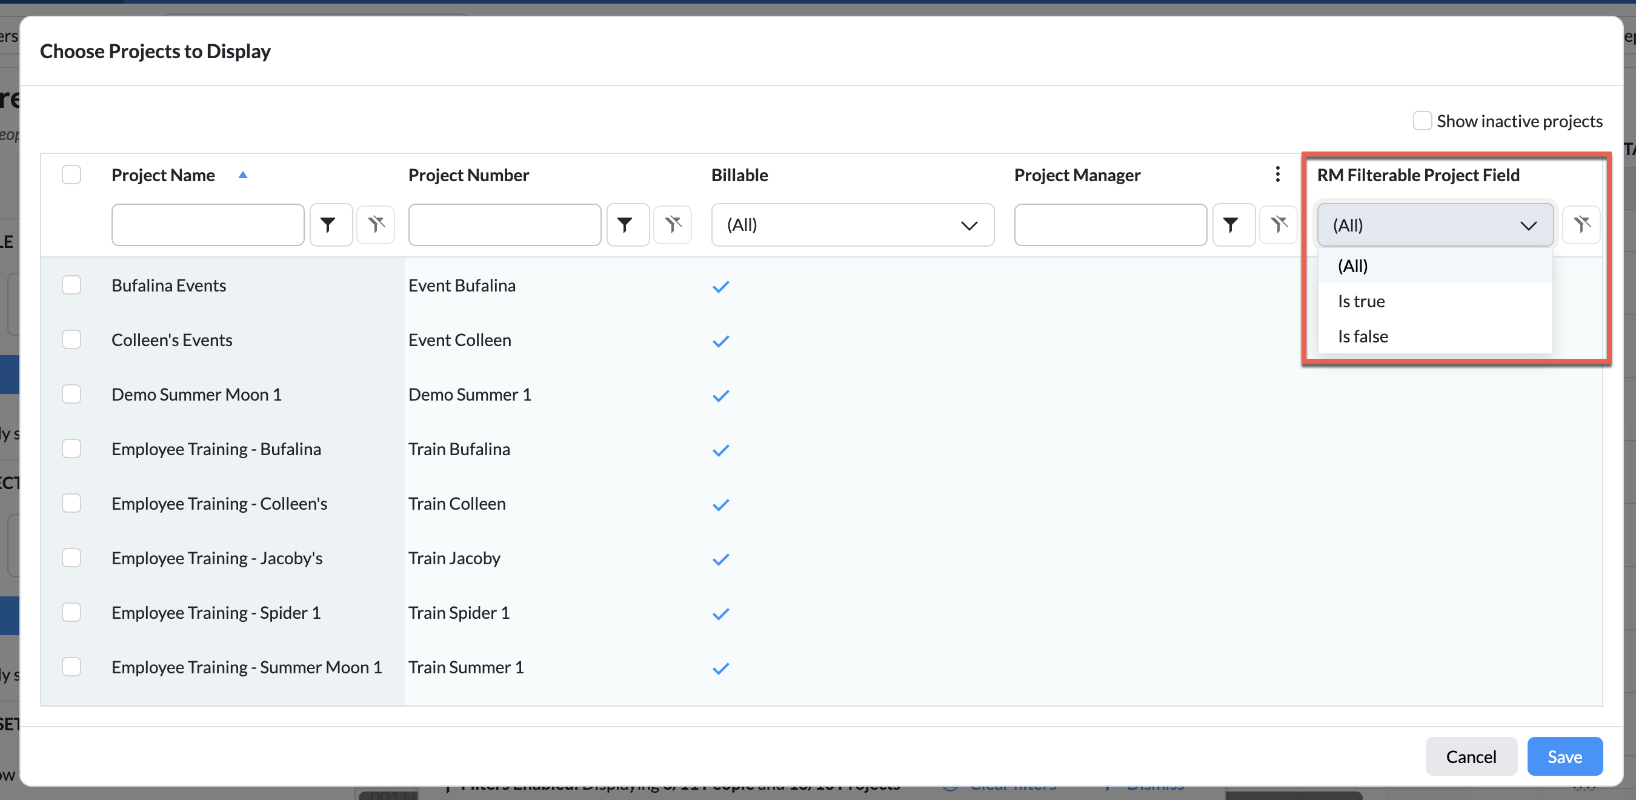Image resolution: width=1636 pixels, height=800 pixels.
Task: Click Billable checkmark for Employee Training - Jacoby's
Action: point(721,560)
